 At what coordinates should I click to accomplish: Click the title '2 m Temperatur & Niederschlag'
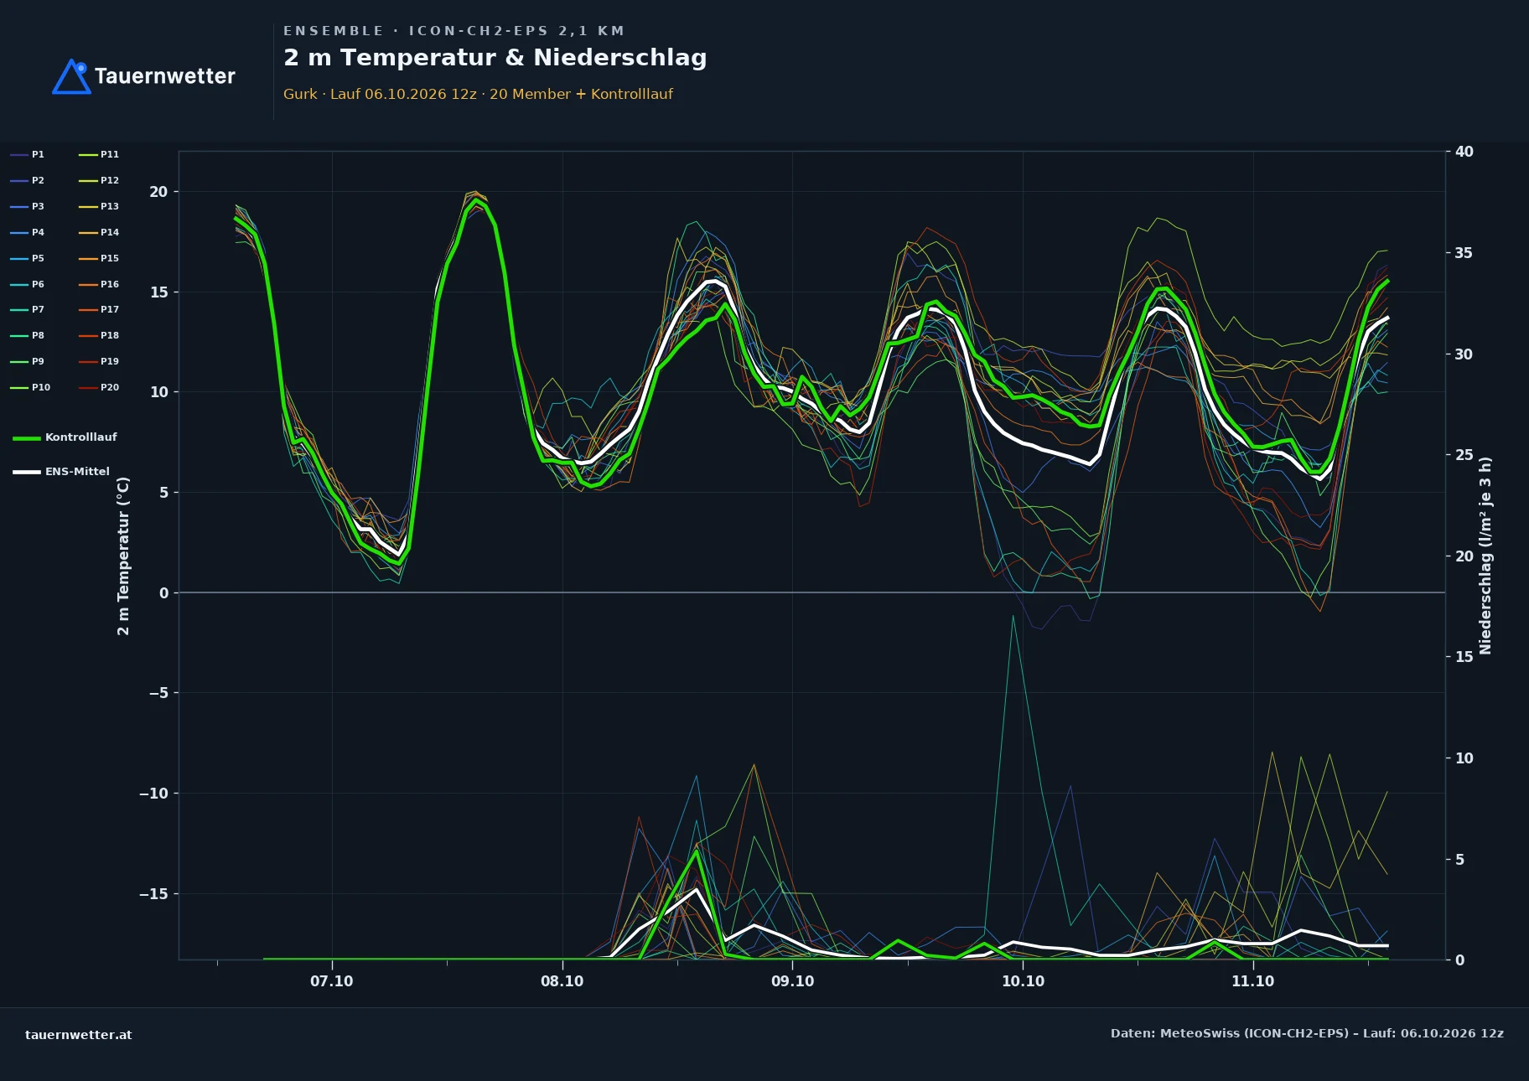[495, 58]
